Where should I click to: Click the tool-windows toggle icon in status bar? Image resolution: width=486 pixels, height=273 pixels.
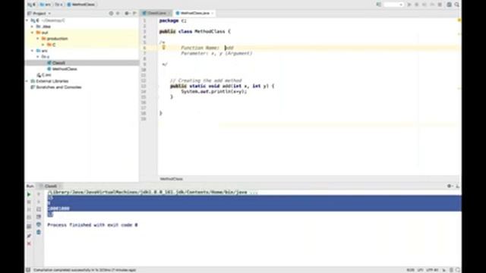coord(28,270)
